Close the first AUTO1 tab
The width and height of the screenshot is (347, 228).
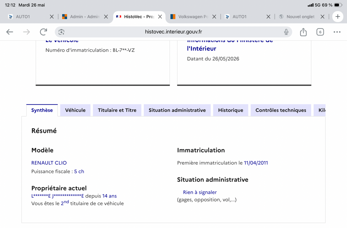tap(51, 17)
